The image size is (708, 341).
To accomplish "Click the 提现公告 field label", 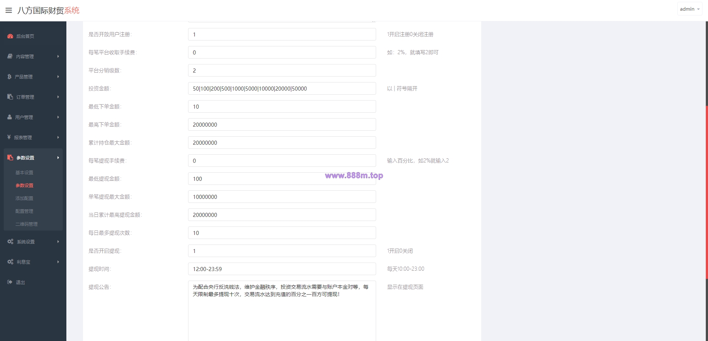I will [x=100, y=287].
